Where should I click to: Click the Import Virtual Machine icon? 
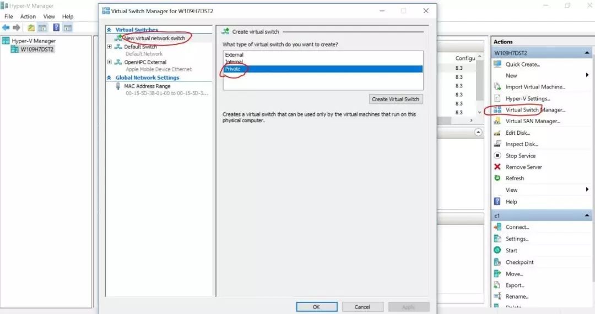coord(497,86)
